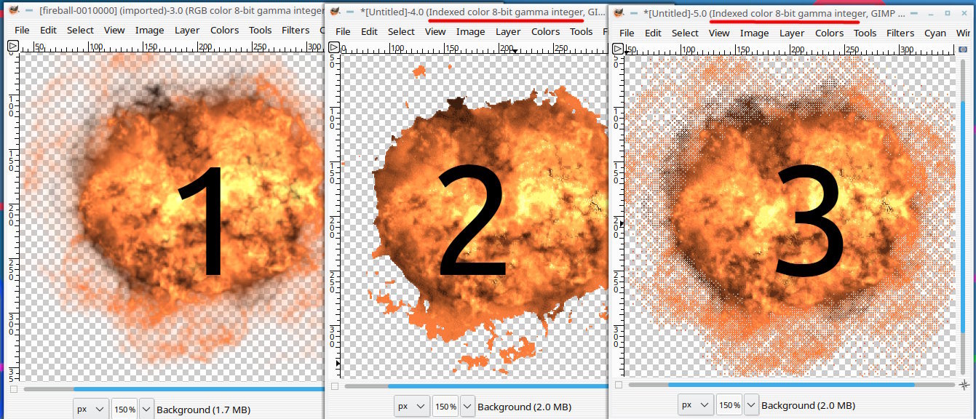Screen dimensions: 976x419
Task: Open Layer menu in fireball window
Action: pyautogui.click(x=187, y=30)
